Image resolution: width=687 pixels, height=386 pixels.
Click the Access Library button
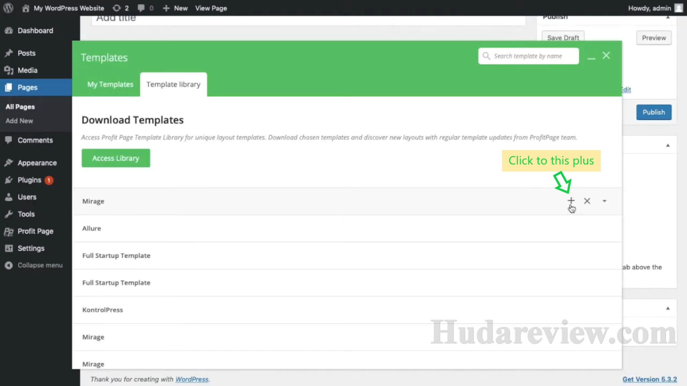tap(116, 158)
